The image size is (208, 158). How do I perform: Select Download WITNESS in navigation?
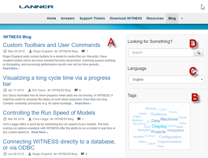[x=126, y=18]
